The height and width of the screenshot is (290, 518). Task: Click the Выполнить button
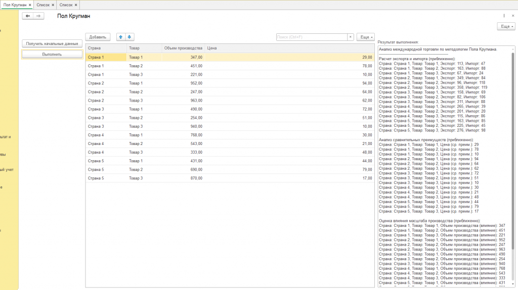tap(52, 54)
